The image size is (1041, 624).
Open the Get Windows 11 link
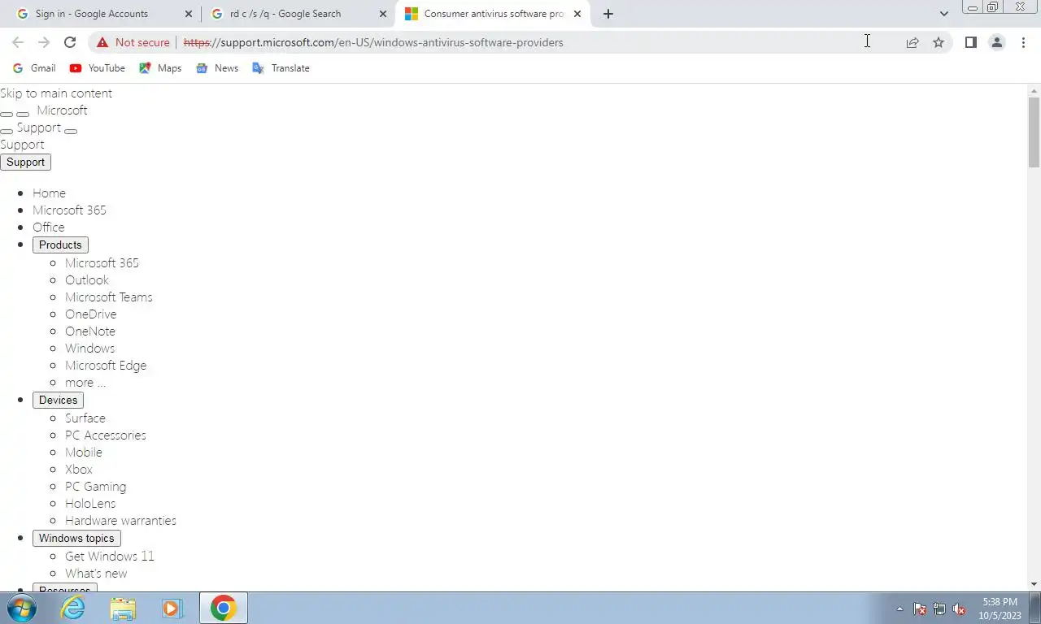[x=110, y=557]
